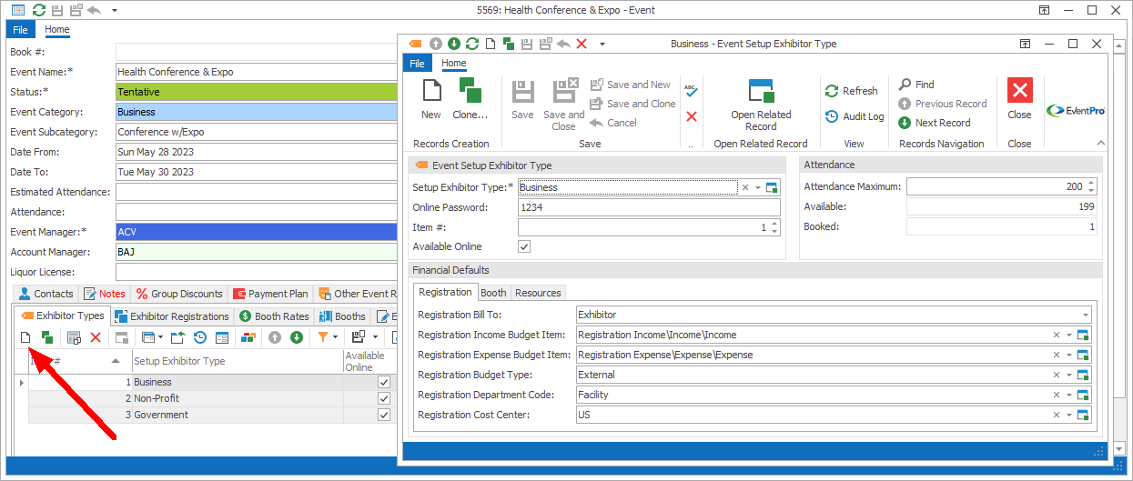This screenshot has width=1133, height=481.
Task: Toggle Available Online for the Government row
Action: tap(384, 415)
